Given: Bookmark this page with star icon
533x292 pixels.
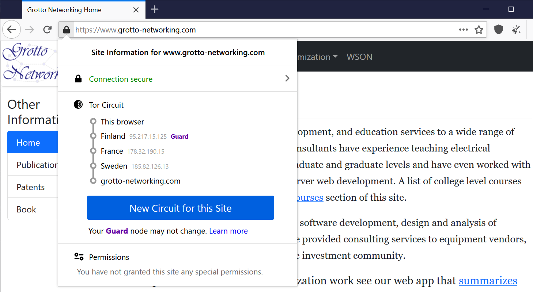Looking at the screenshot, I should pos(479,30).
